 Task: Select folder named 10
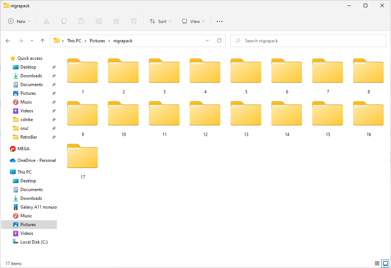pyautogui.click(x=123, y=119)
